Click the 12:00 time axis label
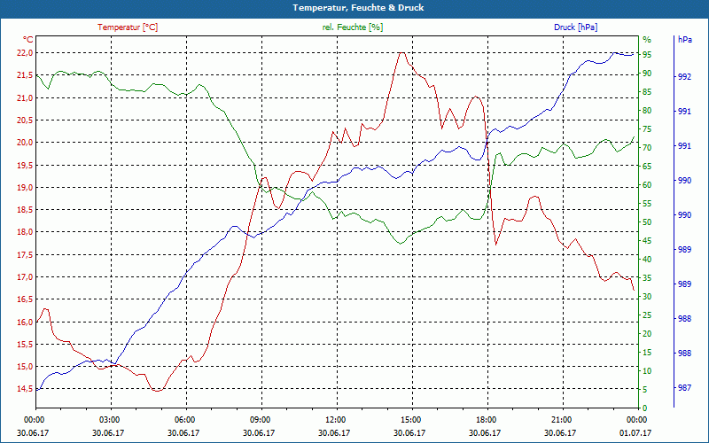 coord(335,419)
